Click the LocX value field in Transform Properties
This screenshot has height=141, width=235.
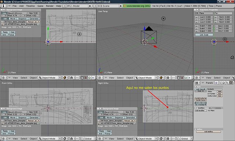pos(205,17)
